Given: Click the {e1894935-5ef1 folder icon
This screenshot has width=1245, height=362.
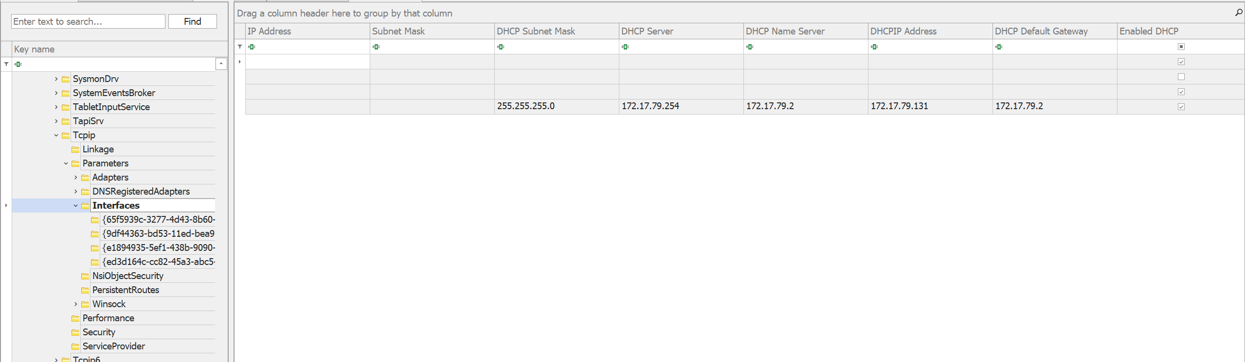Looking at the screenshot, I should tap(95, 248).
